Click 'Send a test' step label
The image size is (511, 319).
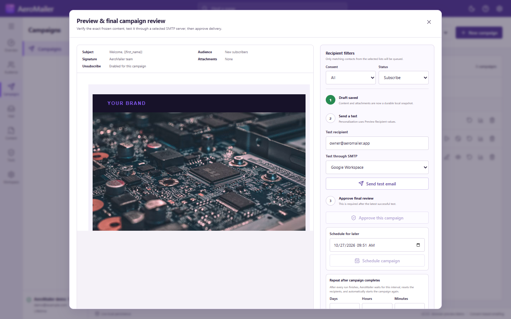tap(348, 116)
